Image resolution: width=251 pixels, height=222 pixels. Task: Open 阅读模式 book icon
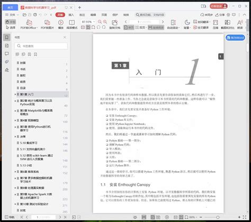(x=72, y=24)
